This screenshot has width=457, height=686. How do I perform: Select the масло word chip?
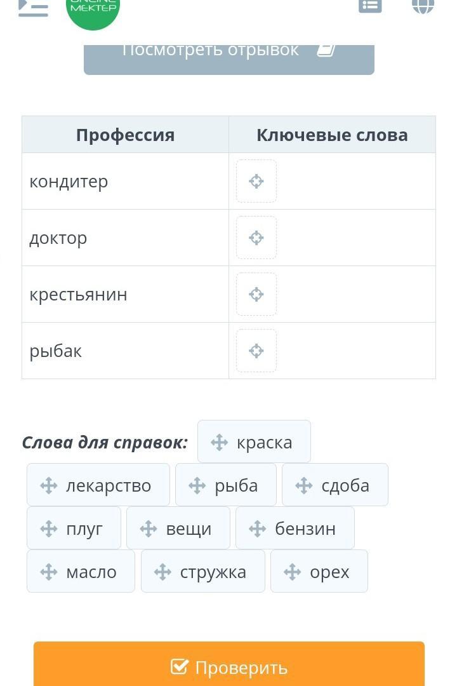pos(81,572)
